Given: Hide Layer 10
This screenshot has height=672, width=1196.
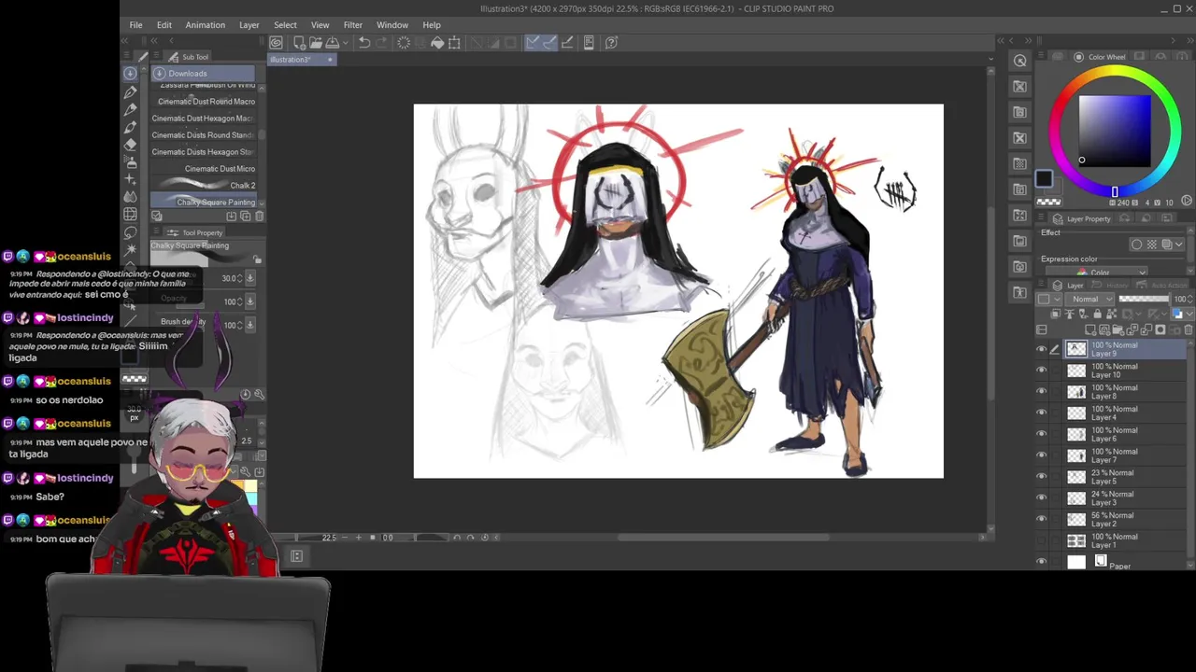Looking at the screenshot, I should click(1042, 371).
